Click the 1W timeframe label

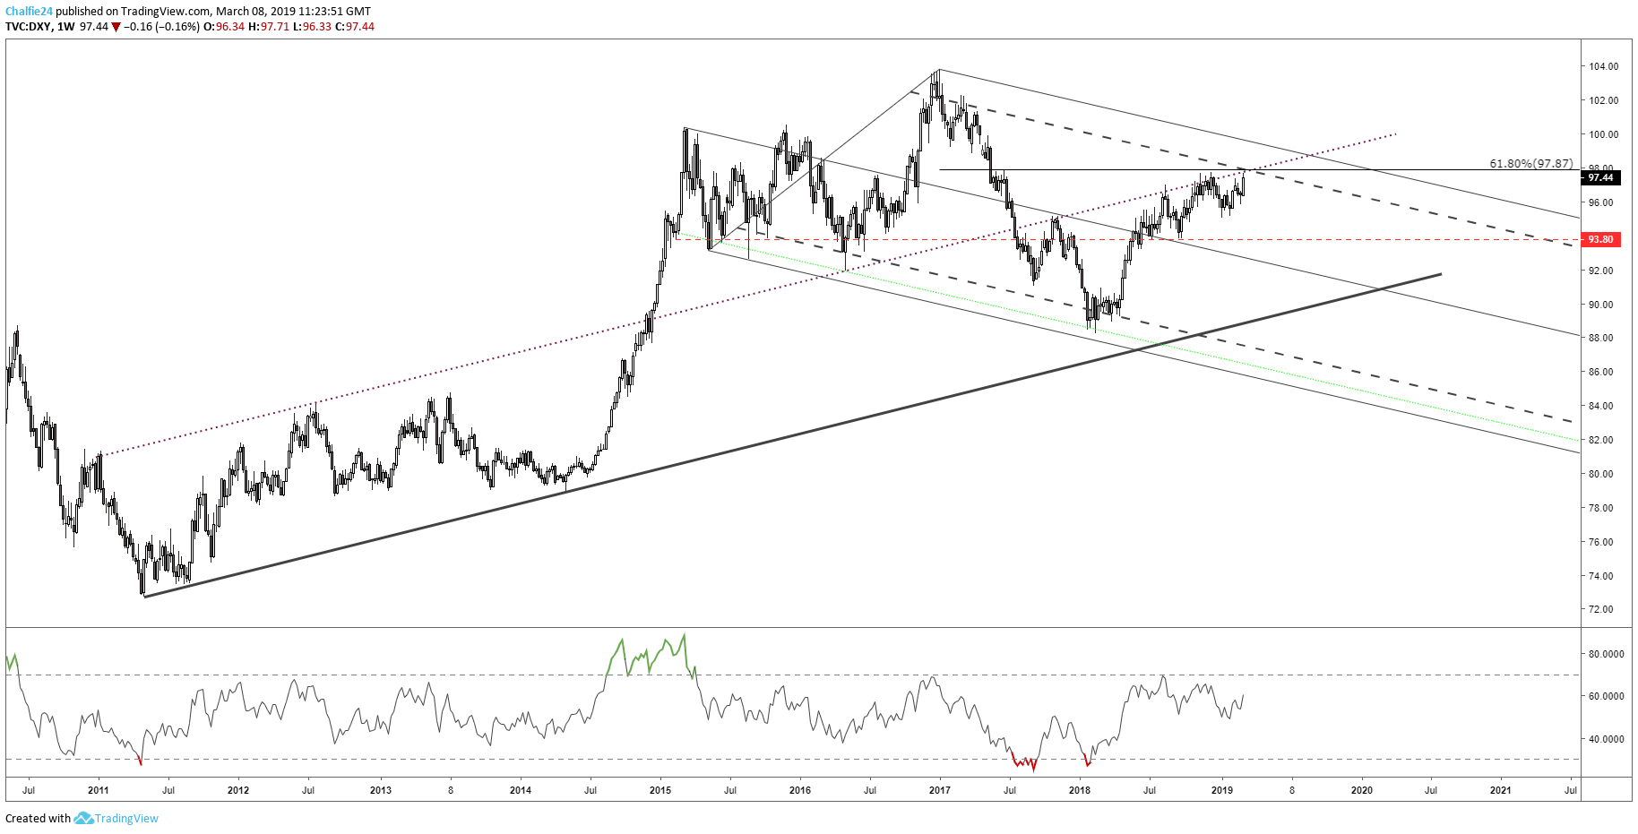[x=65, y=27]
